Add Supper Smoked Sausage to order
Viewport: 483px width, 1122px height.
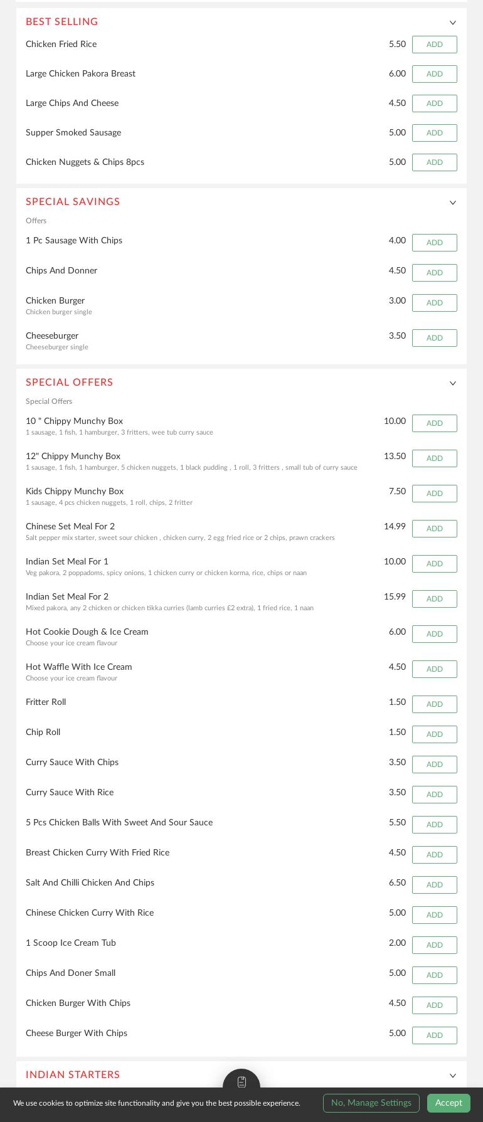pos(434,133)
